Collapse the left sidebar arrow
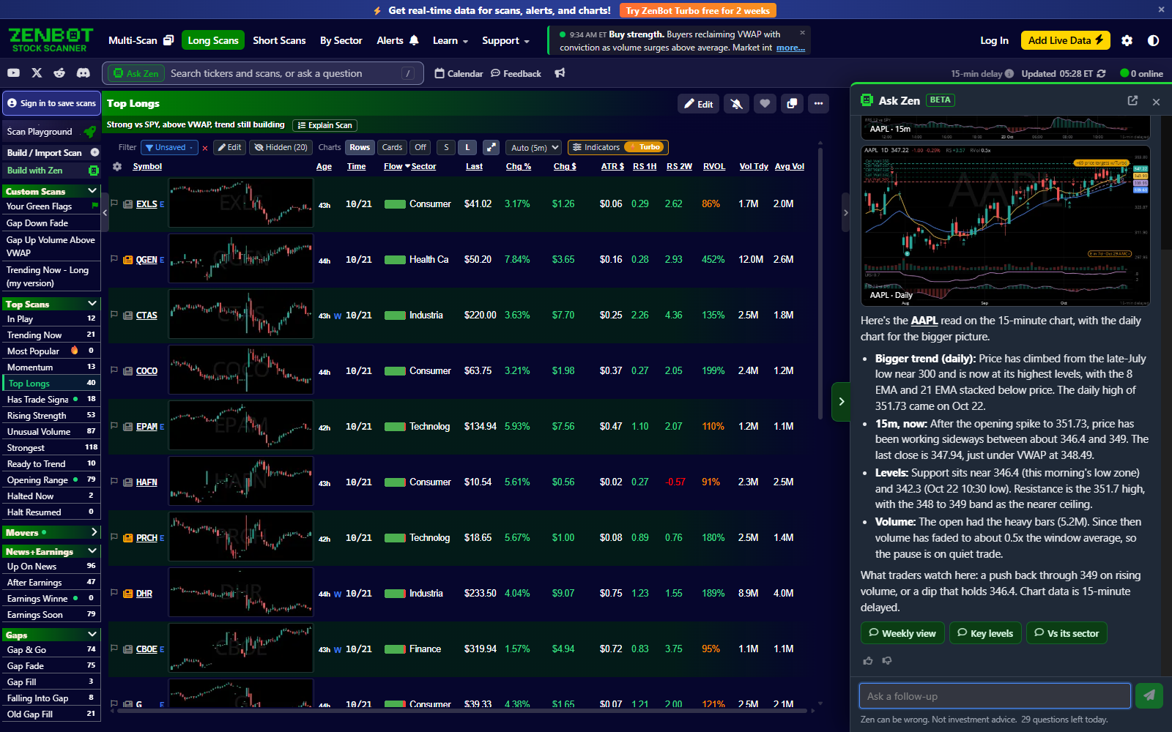The image size is (1172, 732). click(105, 212)
